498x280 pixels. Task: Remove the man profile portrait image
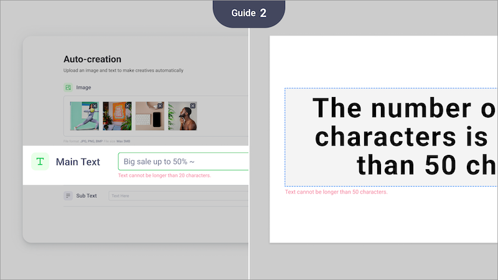tap(192, 106)
